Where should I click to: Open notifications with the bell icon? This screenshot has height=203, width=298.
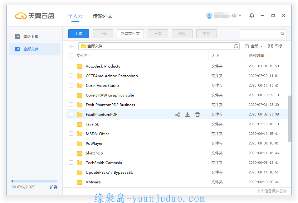tap(252, 16)
